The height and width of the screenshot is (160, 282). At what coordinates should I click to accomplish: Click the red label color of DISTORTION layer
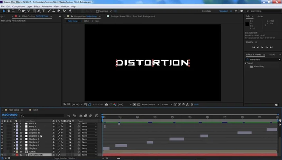tap(17, 155)
